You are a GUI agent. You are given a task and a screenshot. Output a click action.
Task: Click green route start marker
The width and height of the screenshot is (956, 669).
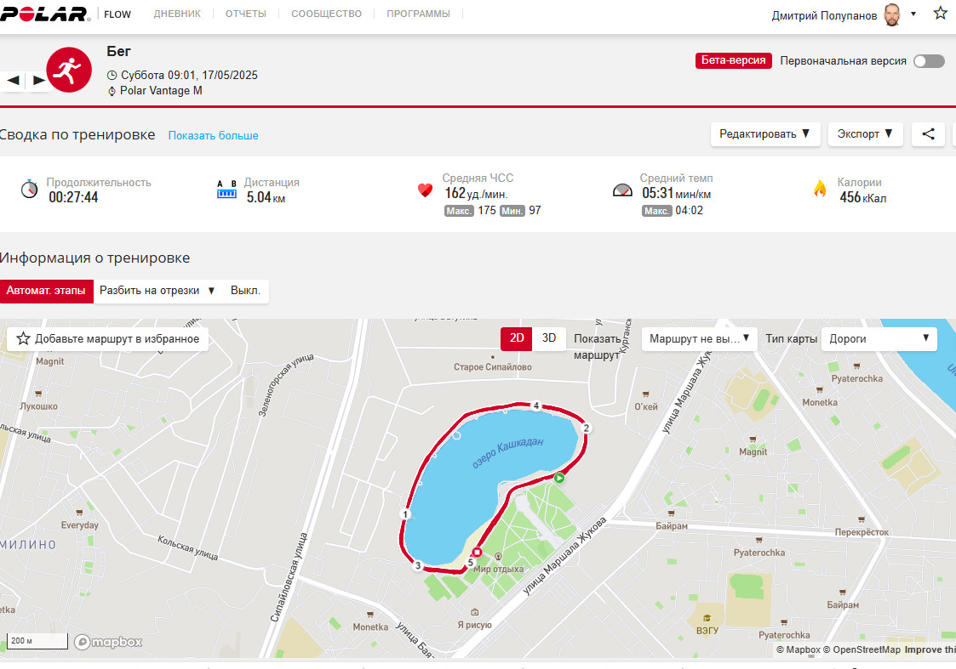pos(559,478)
